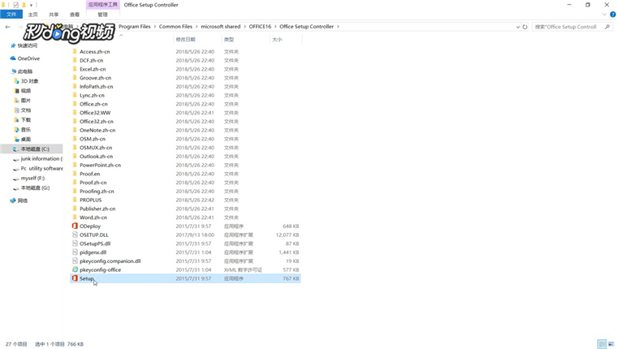The width and height of the screenshot is (617, 349).
Task: Open 文档 folder in navigation pane
Action: (26, 110)
